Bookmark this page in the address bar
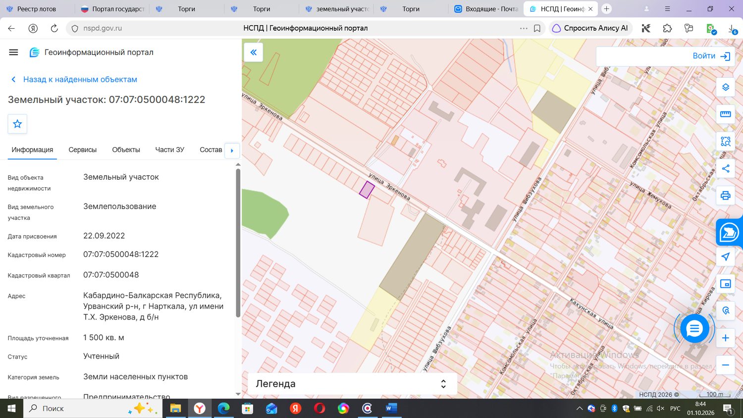743x418 pixels. [x=537, y=28]
